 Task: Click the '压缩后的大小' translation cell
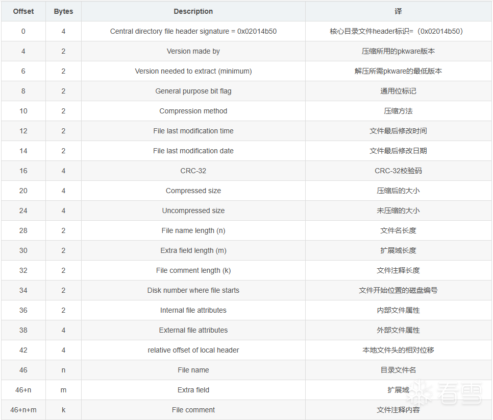point(398,191)
